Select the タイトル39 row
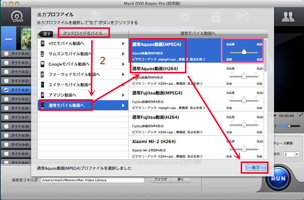 tap(16, 136)
